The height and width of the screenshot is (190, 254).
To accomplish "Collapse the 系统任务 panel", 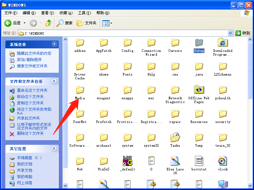I will coord(54,44).
